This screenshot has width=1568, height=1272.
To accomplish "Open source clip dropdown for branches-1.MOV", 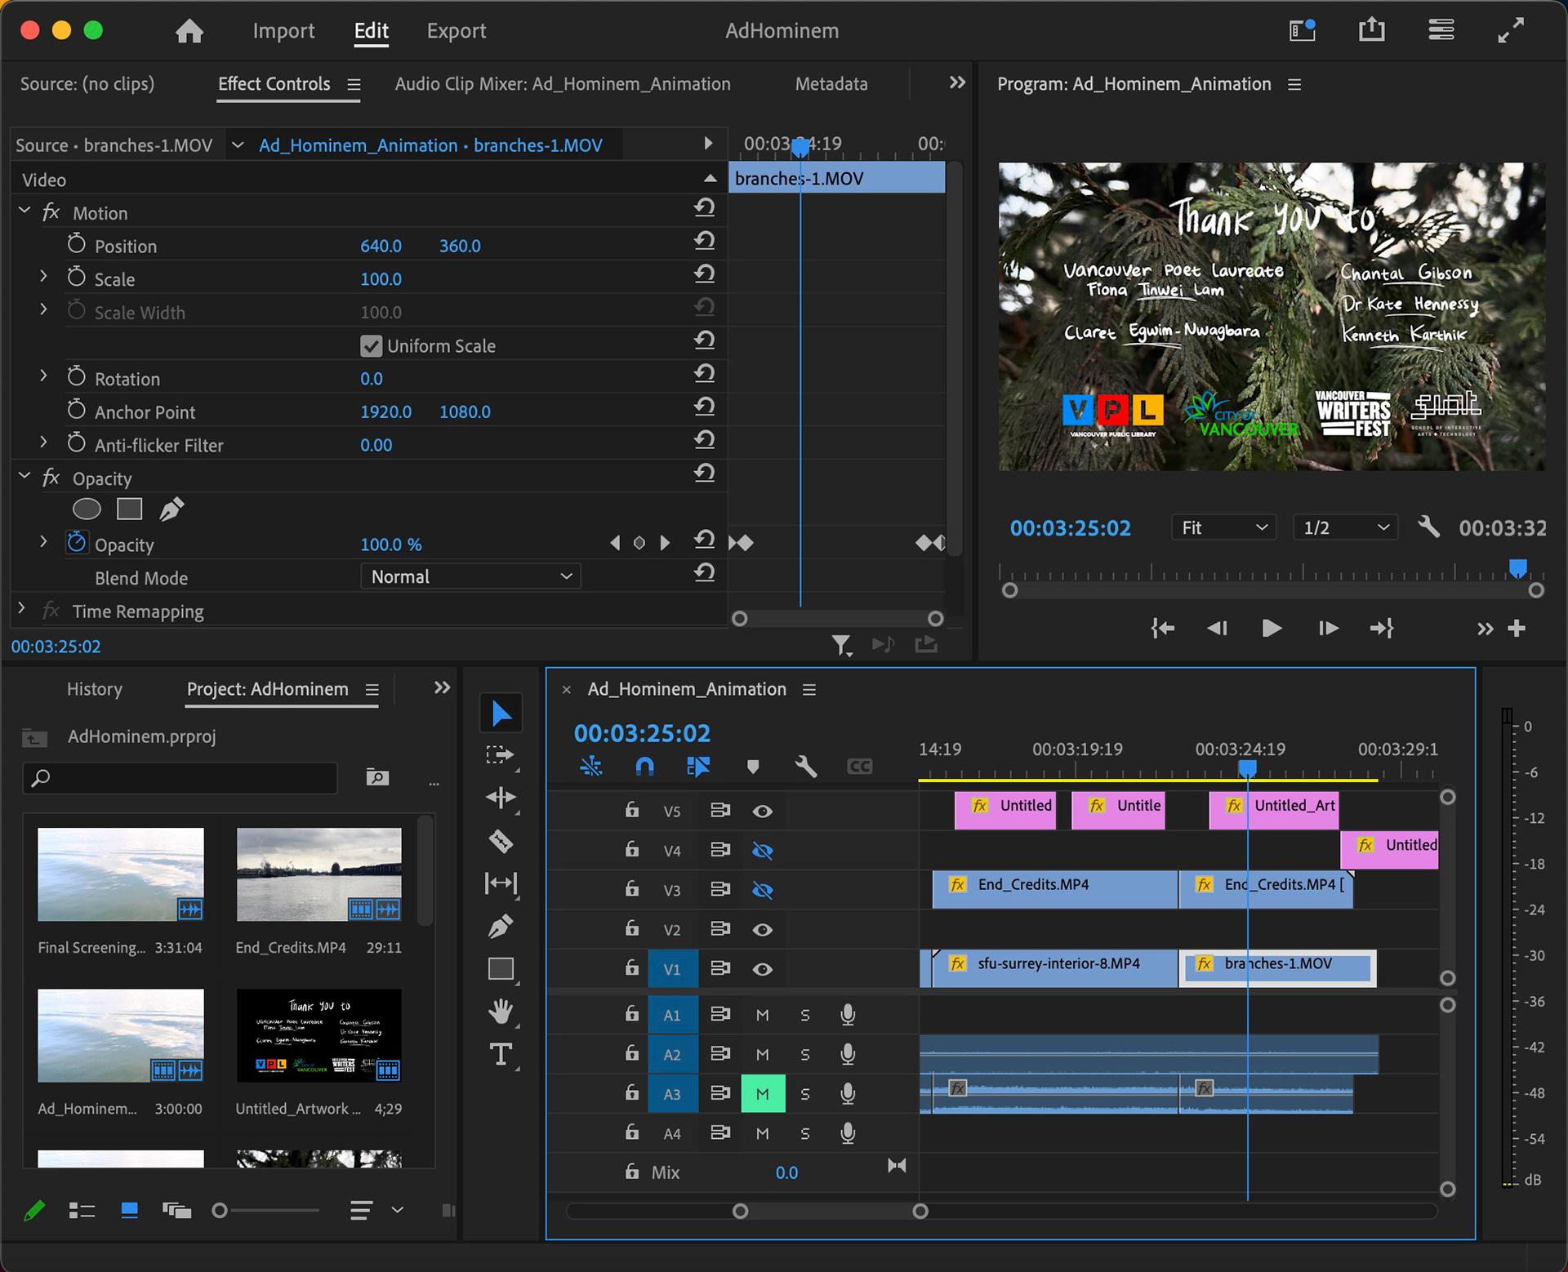I will click(238, 145).
